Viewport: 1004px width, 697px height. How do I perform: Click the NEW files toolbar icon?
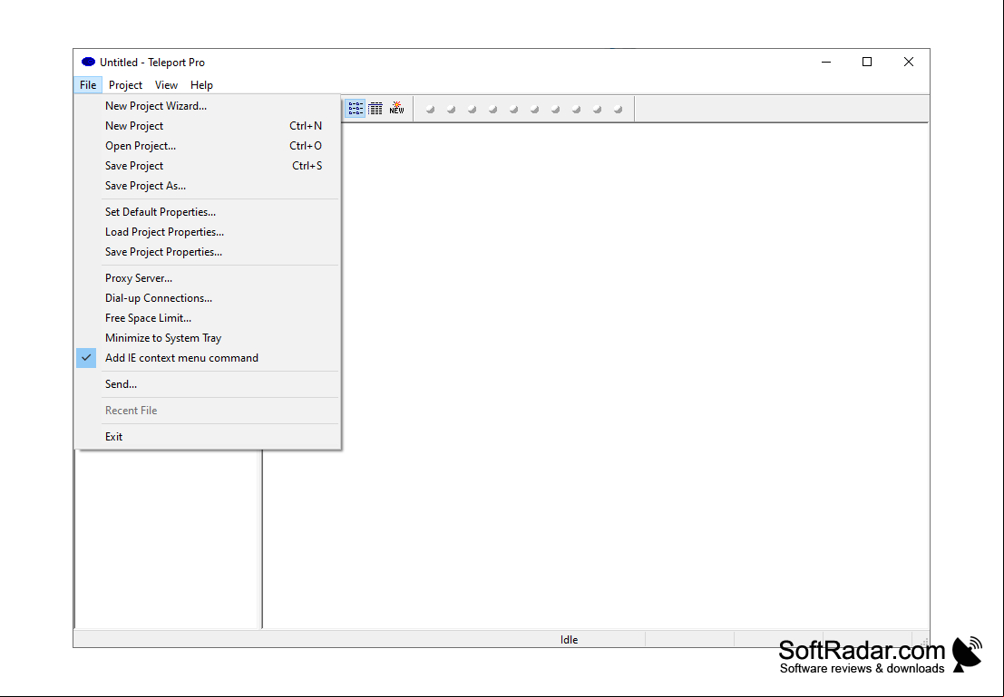pyautogui.click(x=397, y=109)
